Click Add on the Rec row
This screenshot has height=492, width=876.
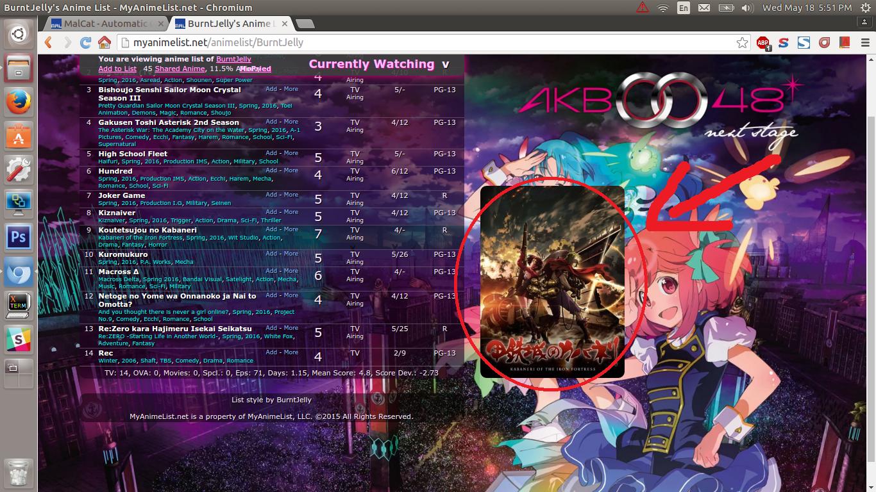click(x=271, y=352)
